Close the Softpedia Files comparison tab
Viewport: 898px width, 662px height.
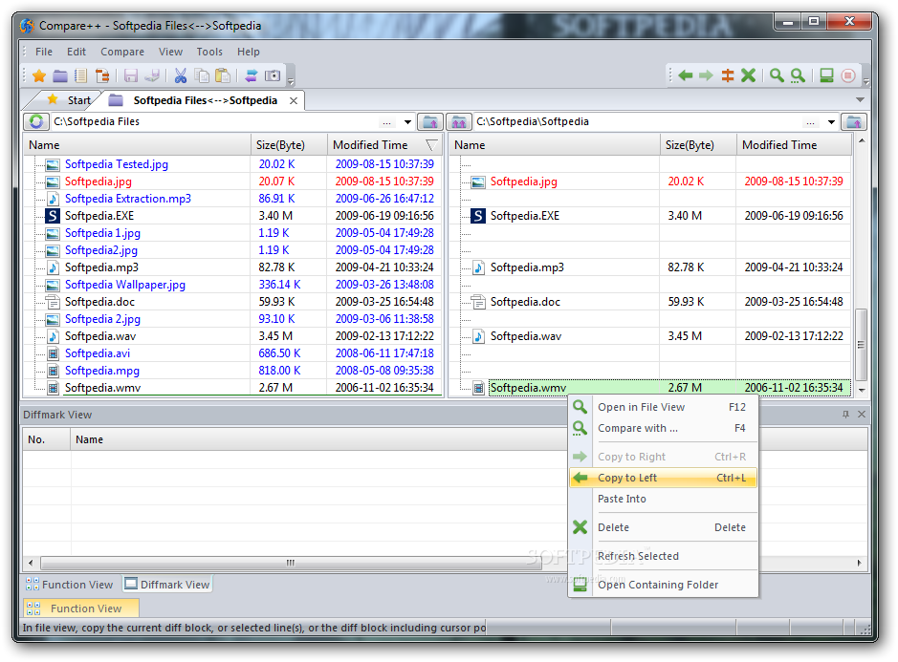point(294,100)
